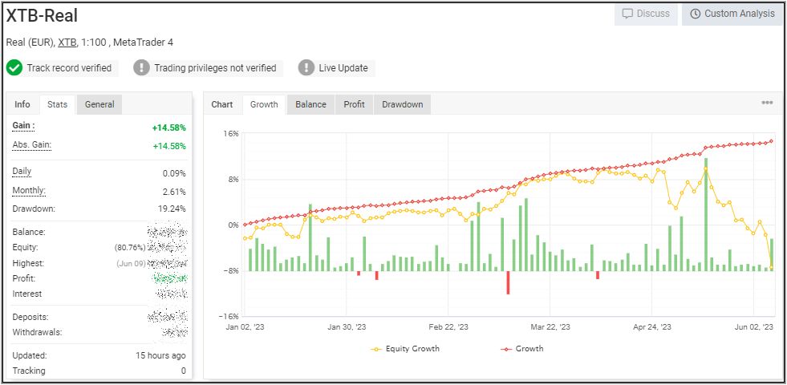Click the underlined Monthly stat label
Viewport: 787px width, 385px height.
[x=29, y=191]
